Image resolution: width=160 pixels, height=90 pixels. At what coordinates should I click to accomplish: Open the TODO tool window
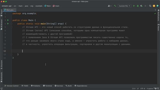click(x=25, y=86)
